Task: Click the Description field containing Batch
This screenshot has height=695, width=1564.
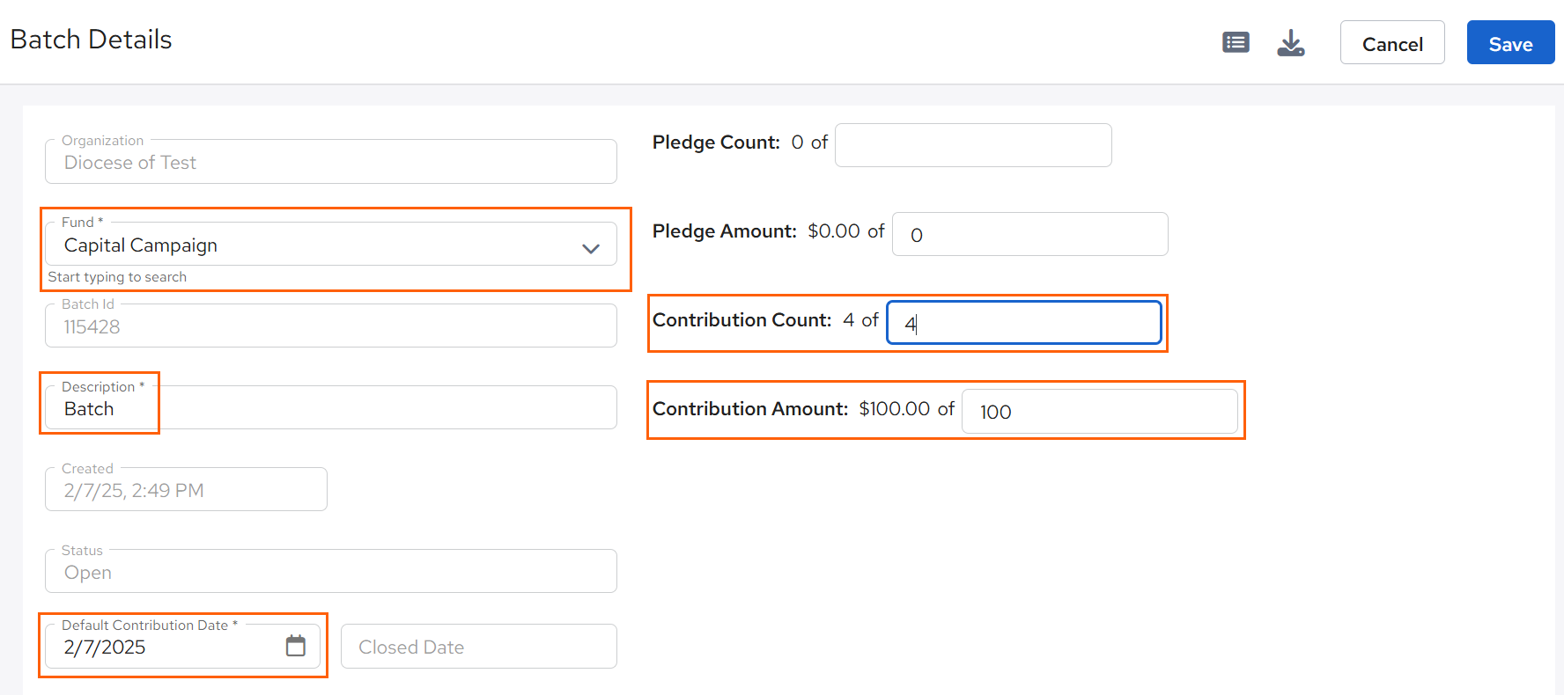Action: pyautogui.click(x=331, y=407)
